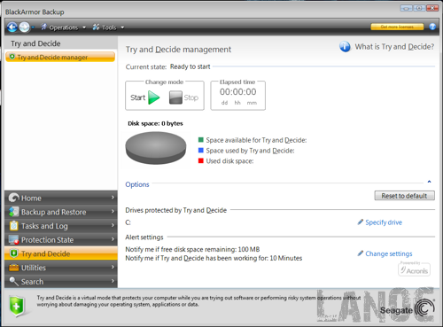Screen dimensions: 443x327
Task: Click the disk space pie chart
Action: tap(156, 148)
